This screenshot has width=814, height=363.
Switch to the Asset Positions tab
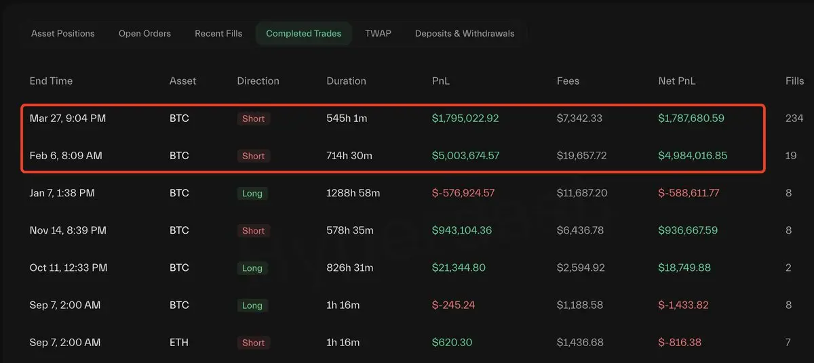[x=63, y=33]
